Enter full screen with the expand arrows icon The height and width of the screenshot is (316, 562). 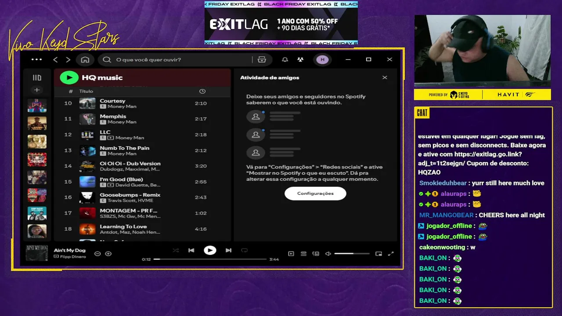pos(391,254)
